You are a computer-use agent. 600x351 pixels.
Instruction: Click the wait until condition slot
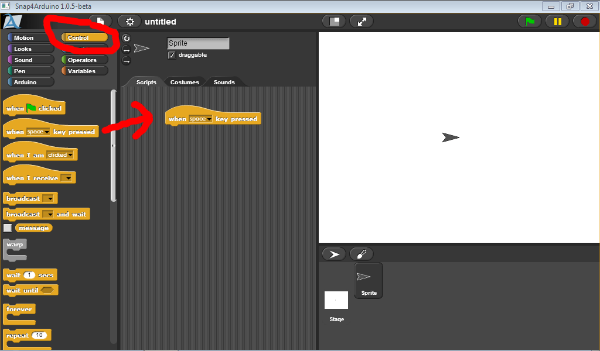pyautogui.click(x=47, y=290)
